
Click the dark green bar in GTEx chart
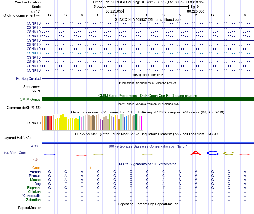(136, 122)
